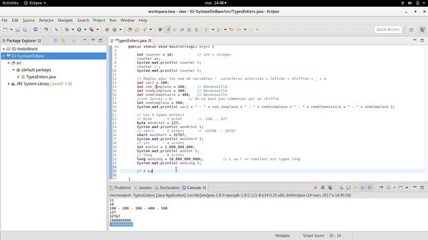Collapse the 02-SyntaxeDeBase project node
The height and width of the screenshot is (240, 428).
4,56
